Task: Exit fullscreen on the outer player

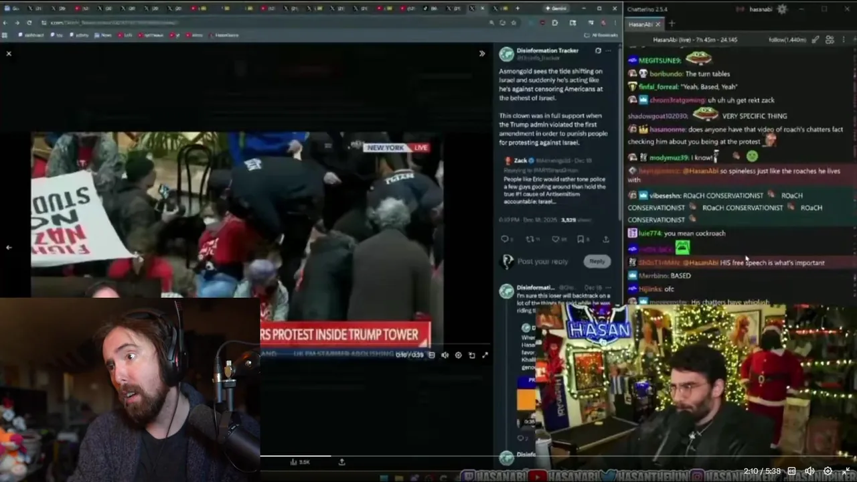Action: tap(846, 471)
